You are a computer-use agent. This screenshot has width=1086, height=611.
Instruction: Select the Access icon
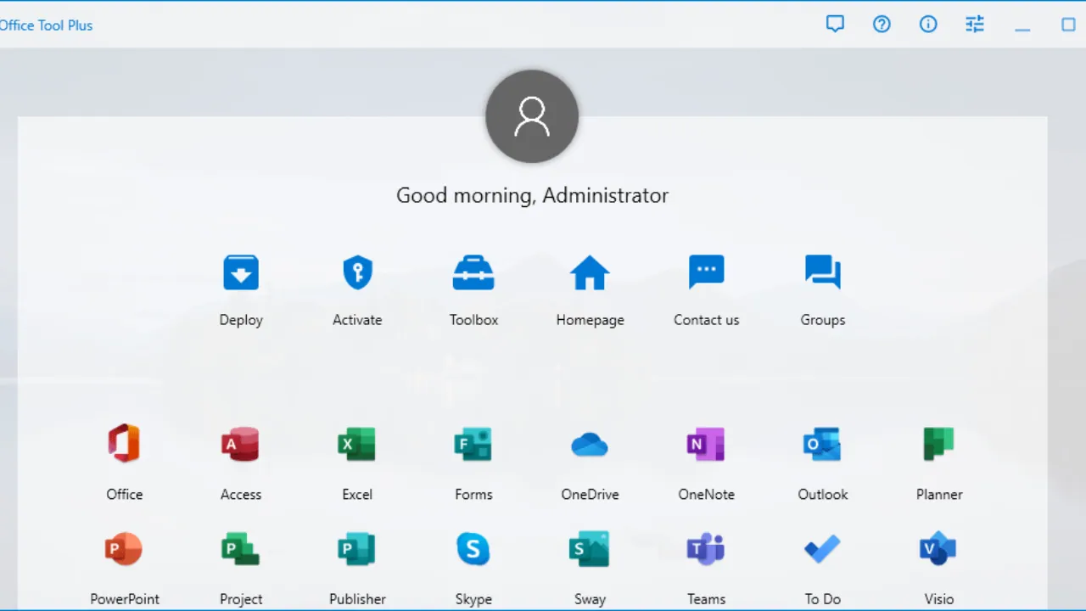tap(240, 444)
